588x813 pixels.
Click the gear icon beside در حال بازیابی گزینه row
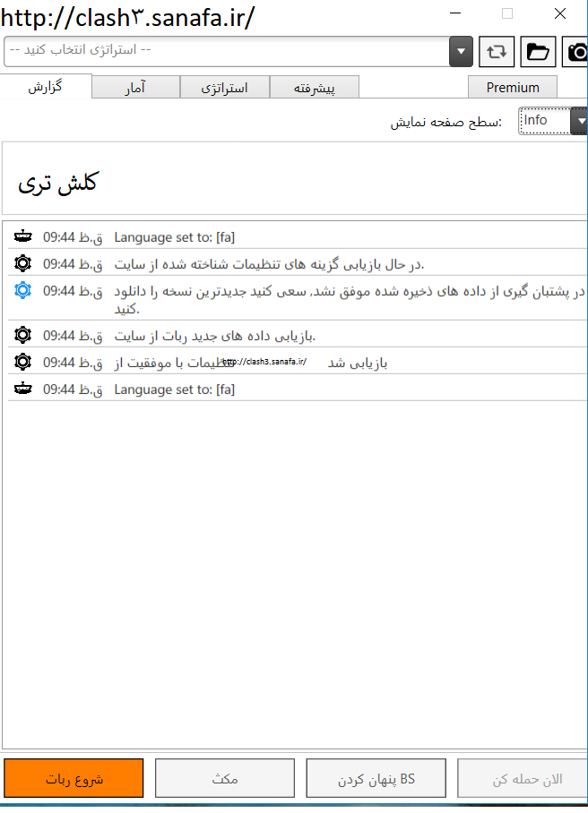pyautogui.click(x=22, y=263)
